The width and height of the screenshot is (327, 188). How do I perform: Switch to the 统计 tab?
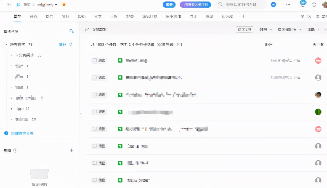click(193, 16)
